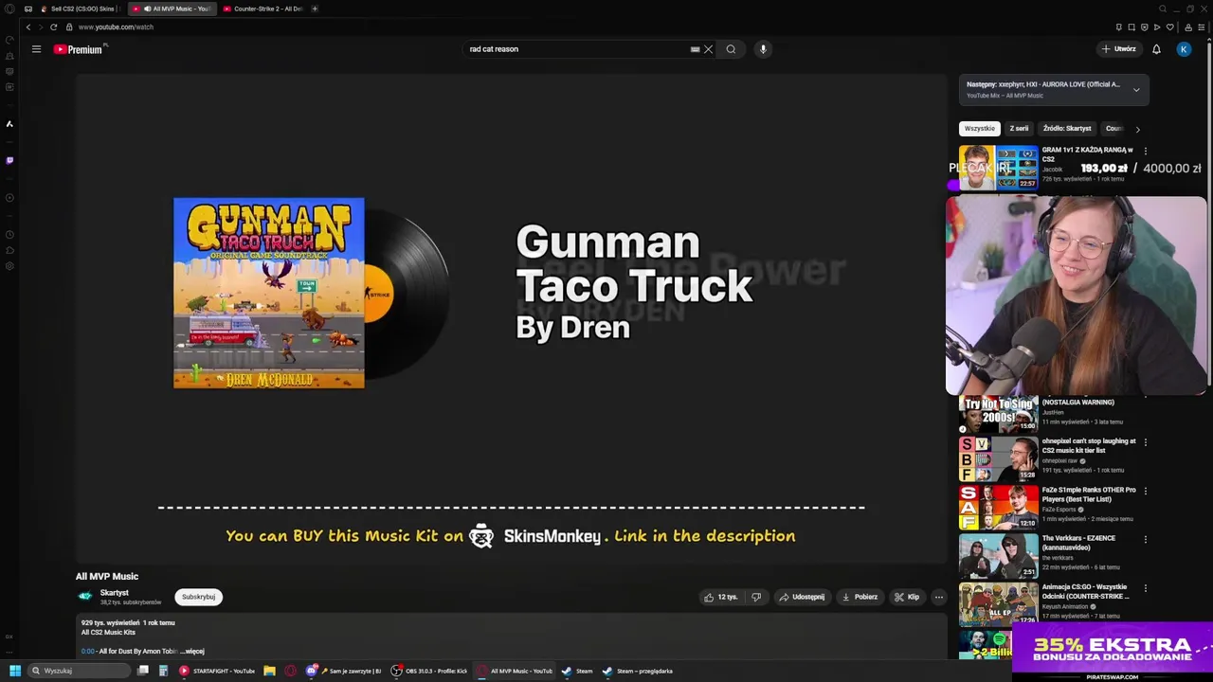
Task: Open options for Animacja CS:GO video
Action: tap(1146, 587)
